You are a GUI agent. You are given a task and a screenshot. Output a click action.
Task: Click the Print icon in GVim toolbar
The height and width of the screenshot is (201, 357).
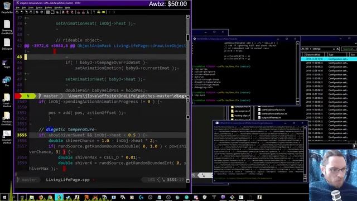click(31, 12)
